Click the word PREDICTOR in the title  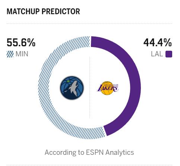point(61,12)
